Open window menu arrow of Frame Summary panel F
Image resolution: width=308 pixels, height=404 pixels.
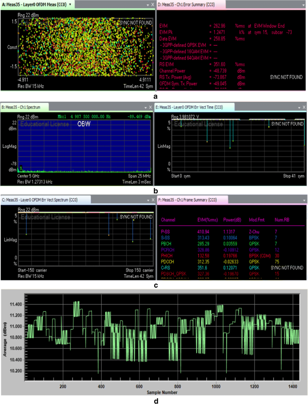[304, 200]
